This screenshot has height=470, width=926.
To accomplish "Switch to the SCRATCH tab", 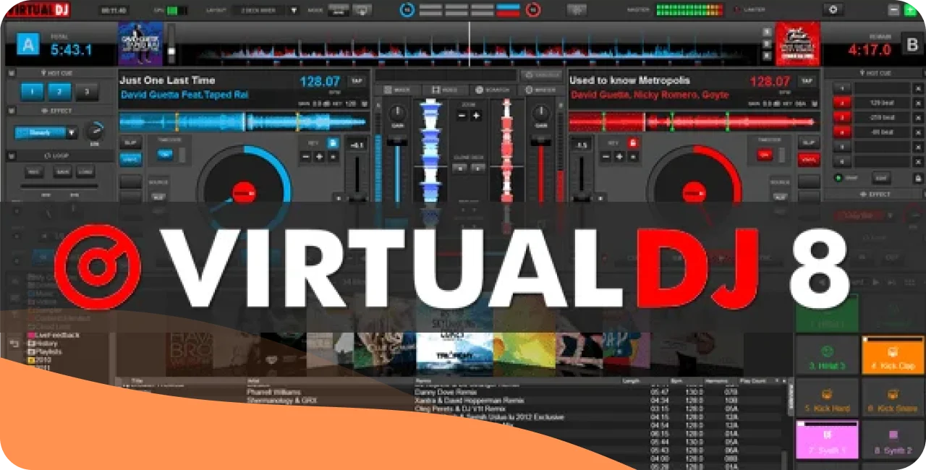I will tap(493, 90).
